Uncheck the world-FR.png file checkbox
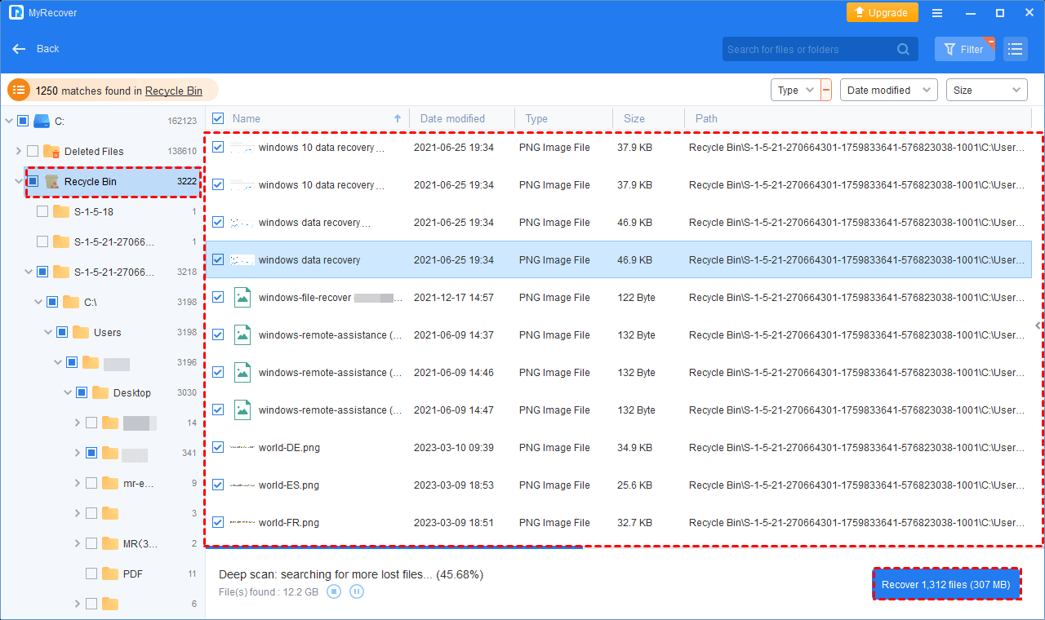The image size is (1045, 620). (x=218, y=522)
